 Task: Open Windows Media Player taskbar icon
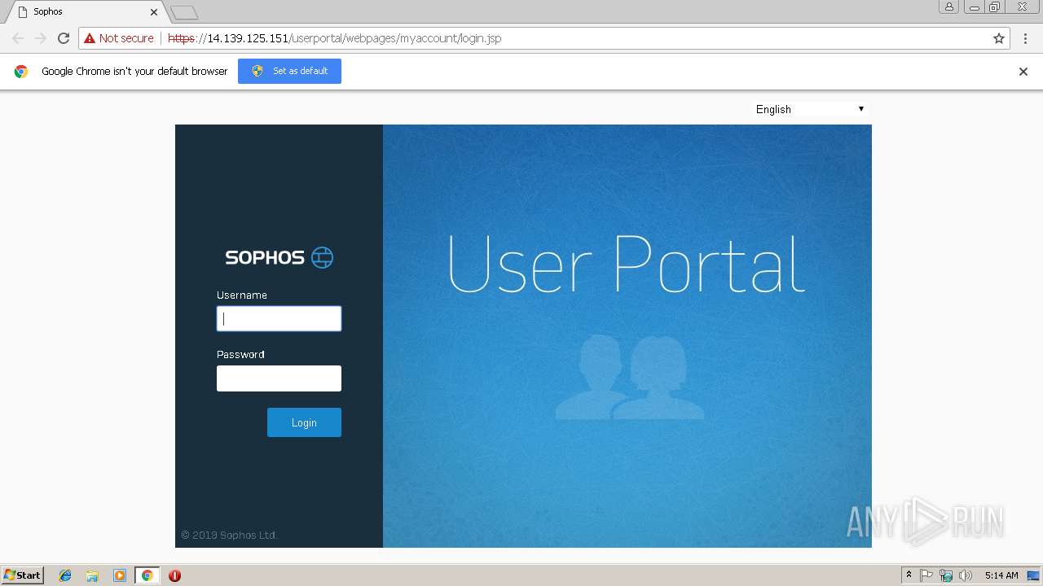(x=119, y=575)
